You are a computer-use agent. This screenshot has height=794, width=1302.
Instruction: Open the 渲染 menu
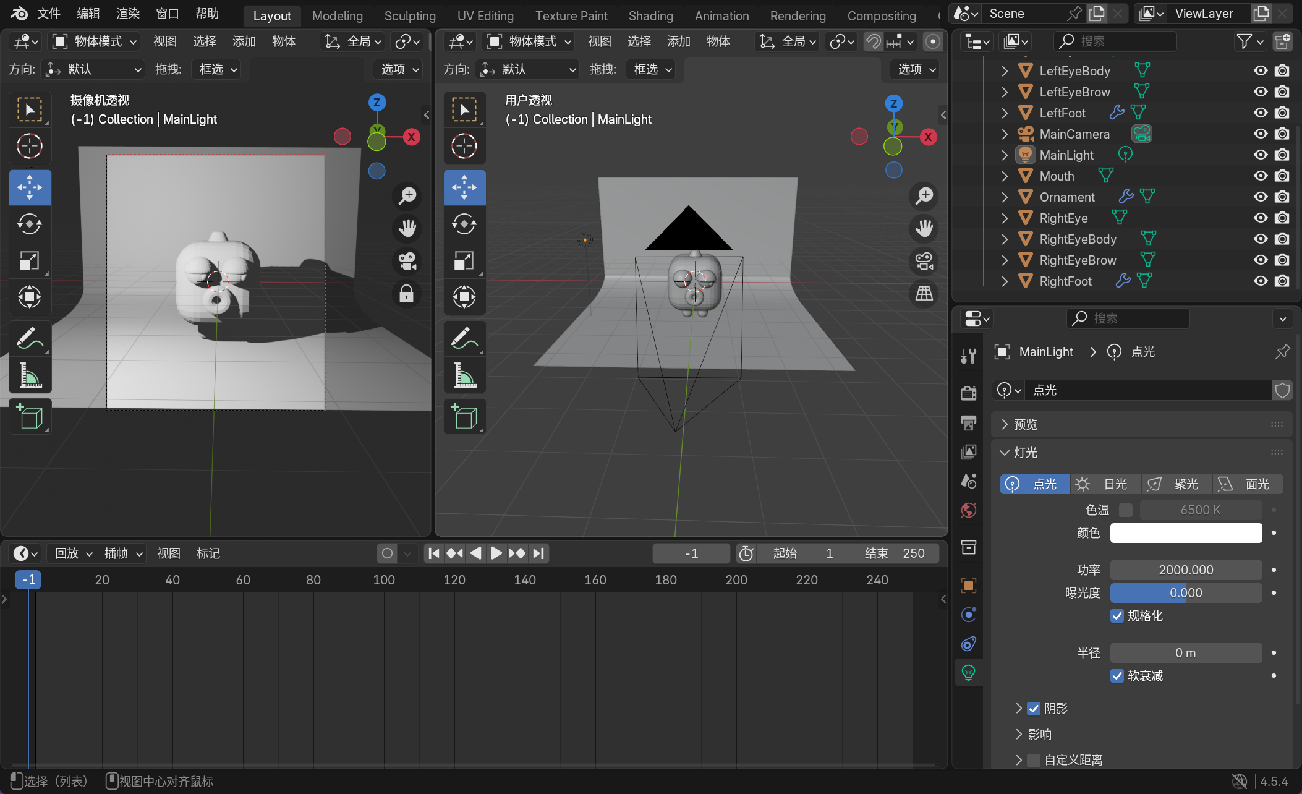click(128, 14)
